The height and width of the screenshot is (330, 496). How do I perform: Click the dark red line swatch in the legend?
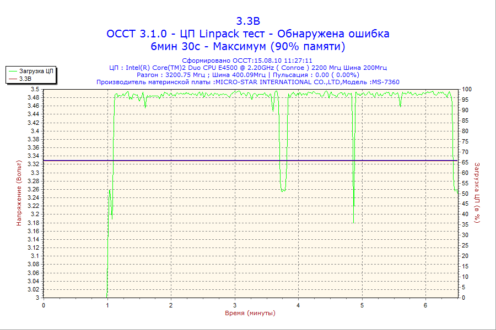click(13, 79)
